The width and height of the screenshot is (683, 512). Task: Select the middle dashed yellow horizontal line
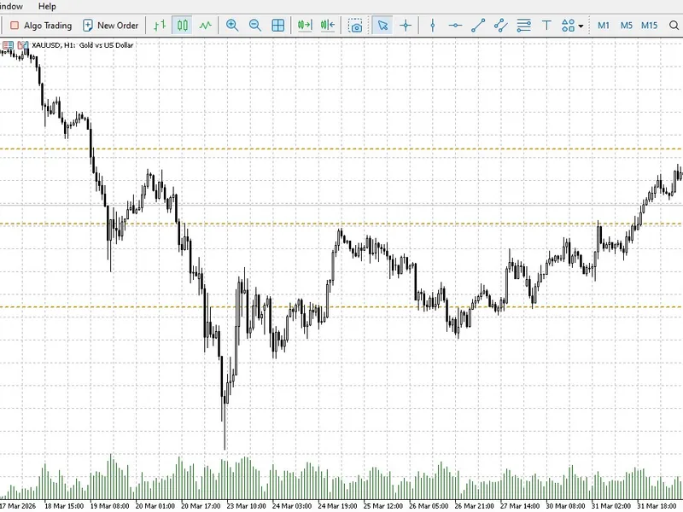pos(341,224)
